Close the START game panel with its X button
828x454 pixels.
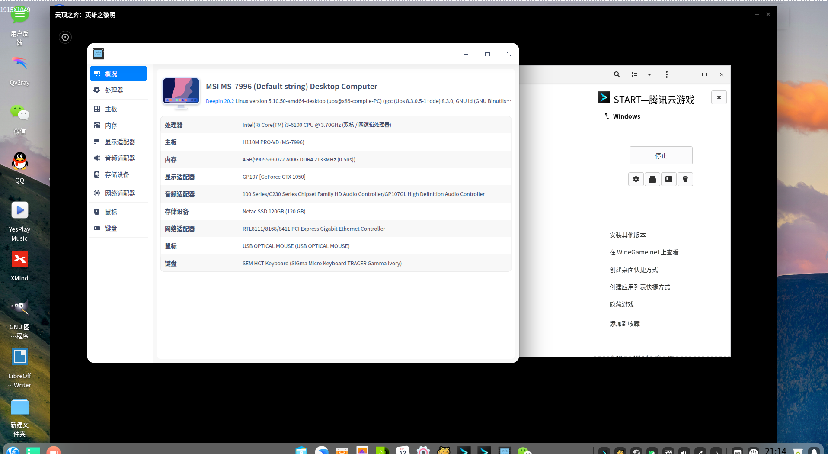point(719,97)
